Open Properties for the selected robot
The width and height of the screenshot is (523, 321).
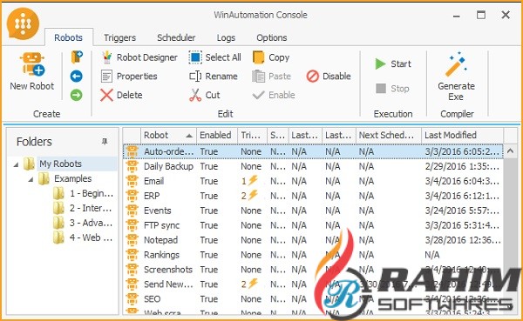[129, 77]
